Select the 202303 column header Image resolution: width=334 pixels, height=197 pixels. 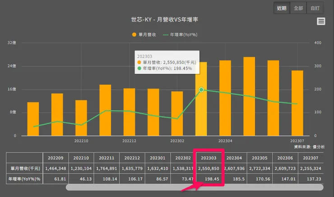209,158
